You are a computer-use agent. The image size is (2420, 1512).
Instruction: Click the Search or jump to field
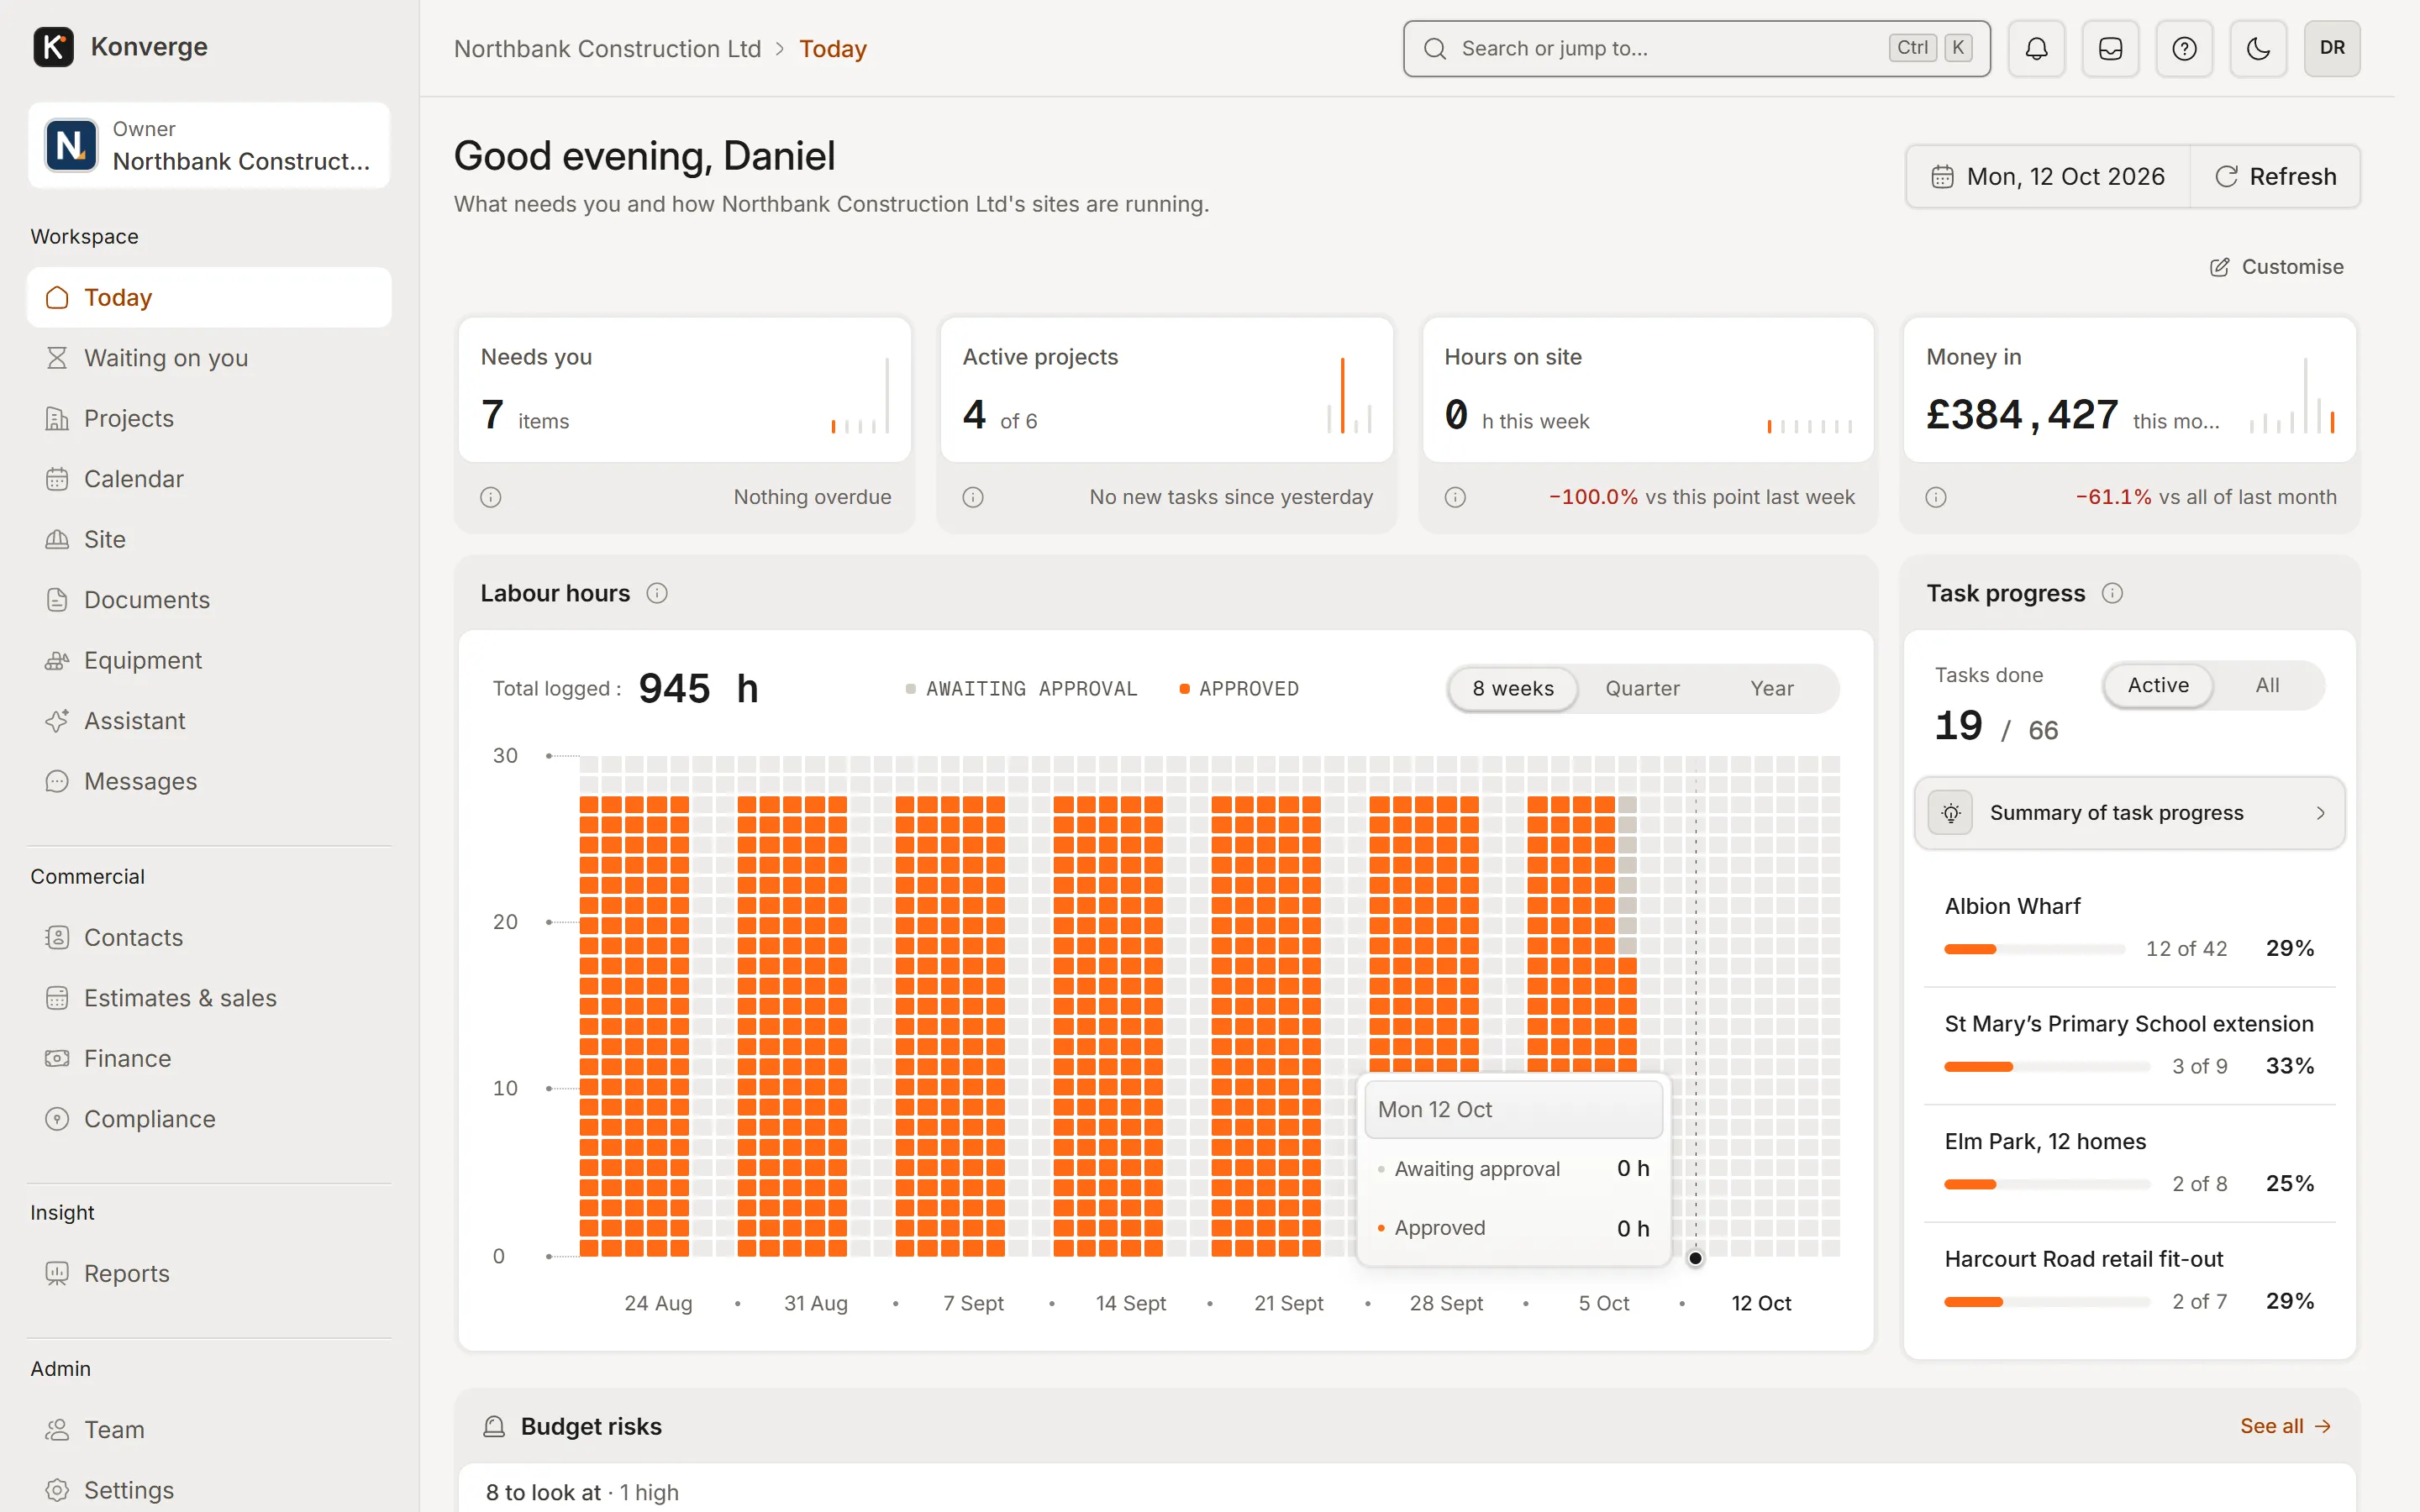click(x=1696, y=48)
